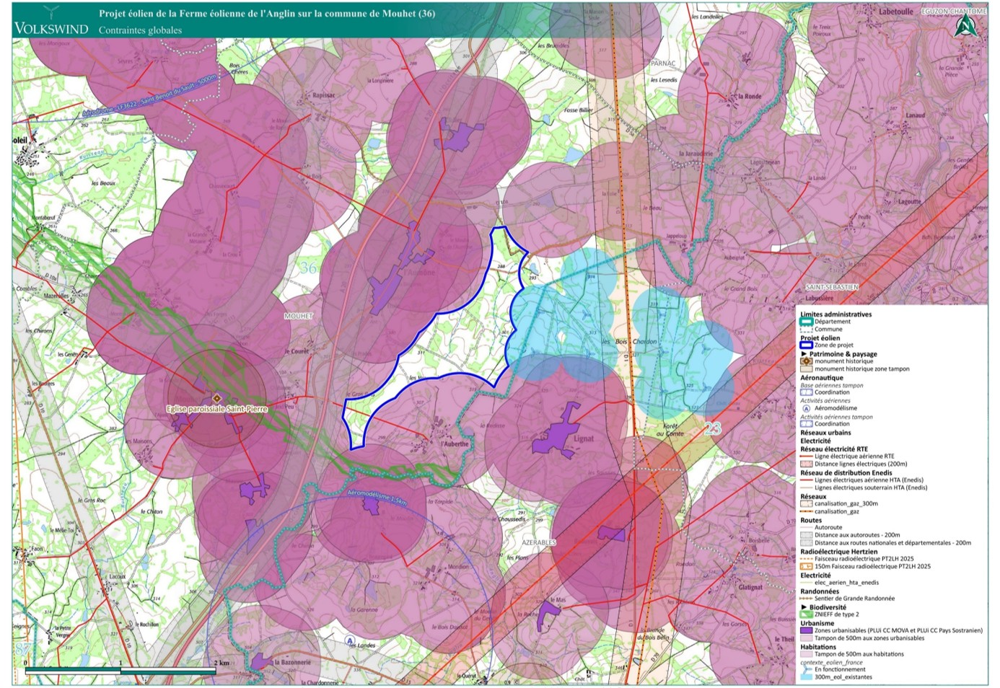Click the purple Zones urbanisables swatch
1000x688 pixels.
(806, 630)
